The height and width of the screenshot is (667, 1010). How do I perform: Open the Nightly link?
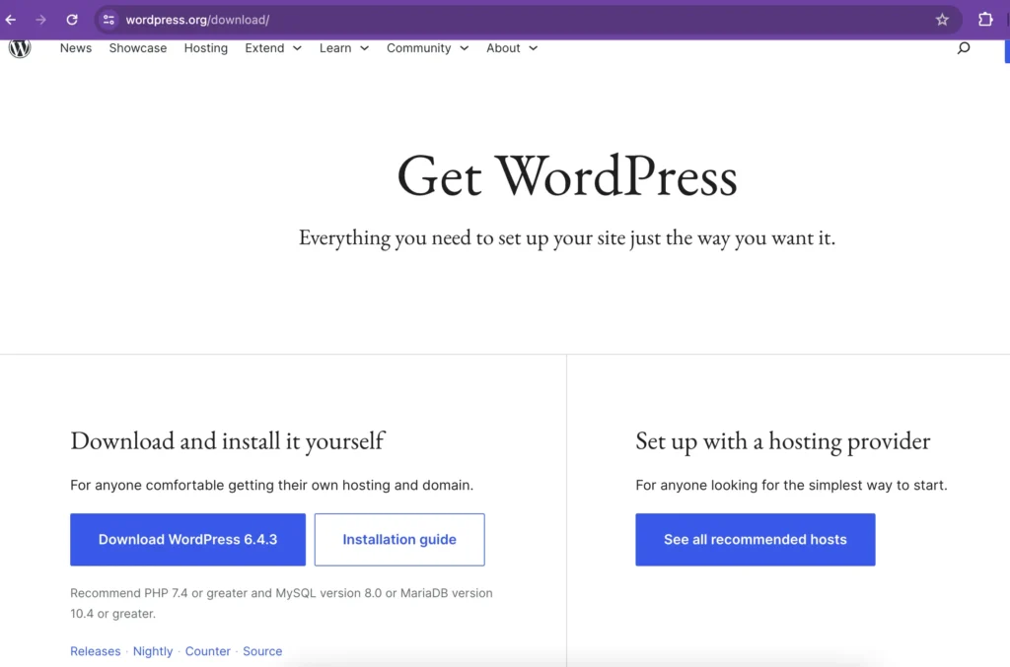153,651
